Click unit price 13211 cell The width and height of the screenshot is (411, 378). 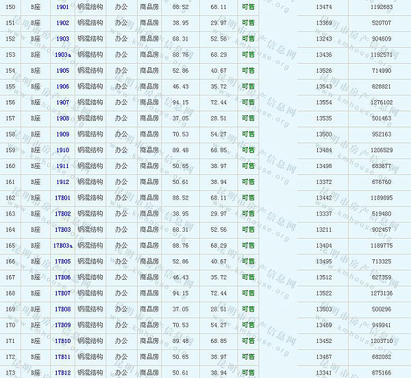point(324,230)
